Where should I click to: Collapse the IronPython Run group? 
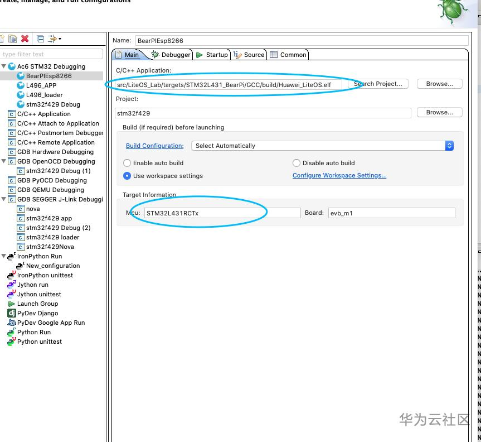tap(4, 256)
